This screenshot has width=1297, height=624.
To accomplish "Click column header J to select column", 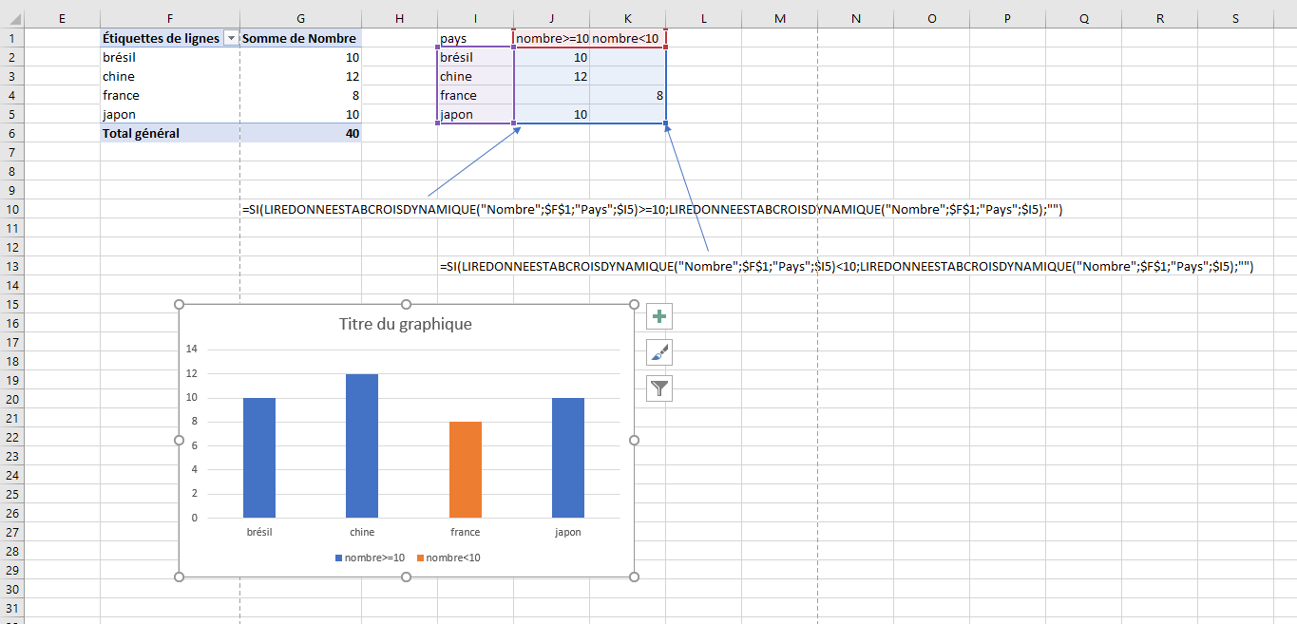I will click(551, 18).
